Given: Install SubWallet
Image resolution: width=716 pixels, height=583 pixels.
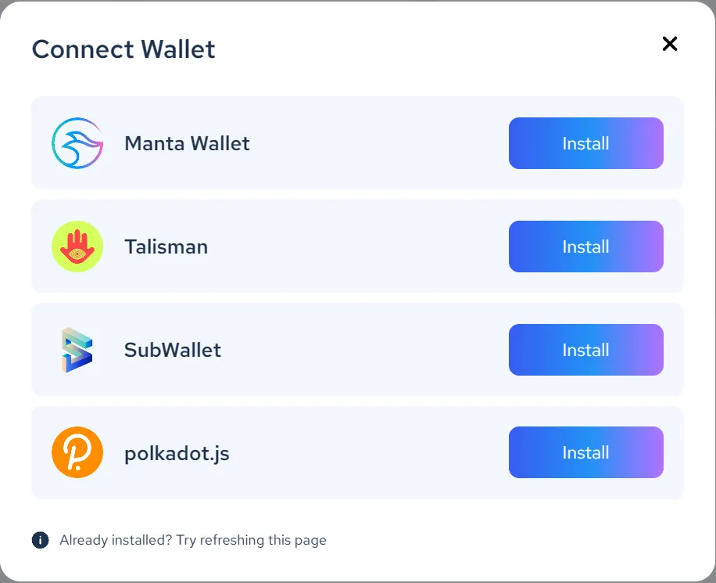Looking at the screenshot, I should point(585,350).
